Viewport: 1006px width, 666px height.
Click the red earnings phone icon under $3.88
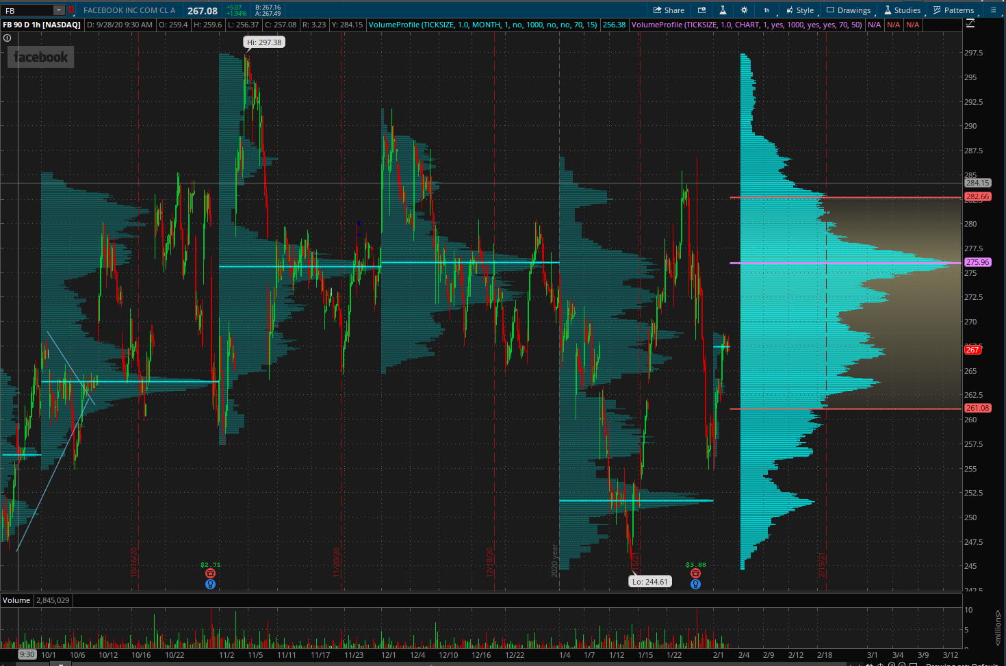coord(695,574)
